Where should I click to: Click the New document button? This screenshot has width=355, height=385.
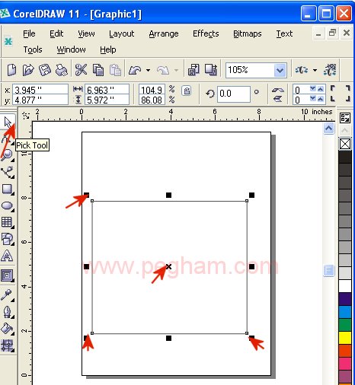click(11, 70)
